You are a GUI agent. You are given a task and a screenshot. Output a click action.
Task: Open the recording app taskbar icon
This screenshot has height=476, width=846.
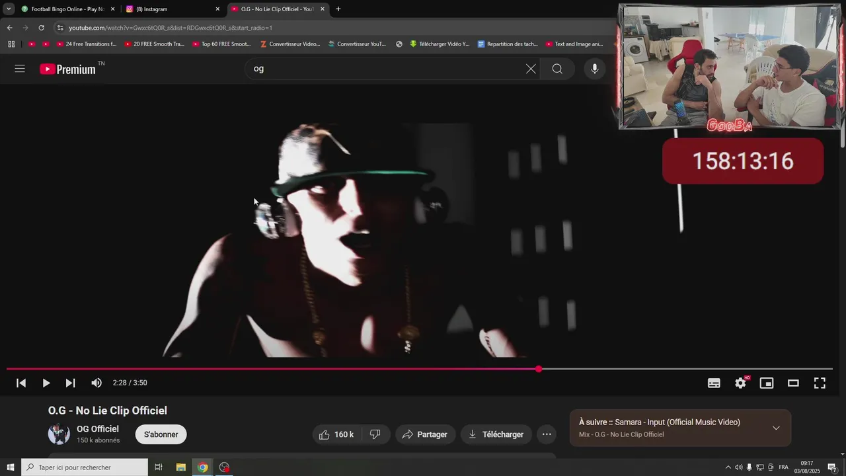pos(225,467)
